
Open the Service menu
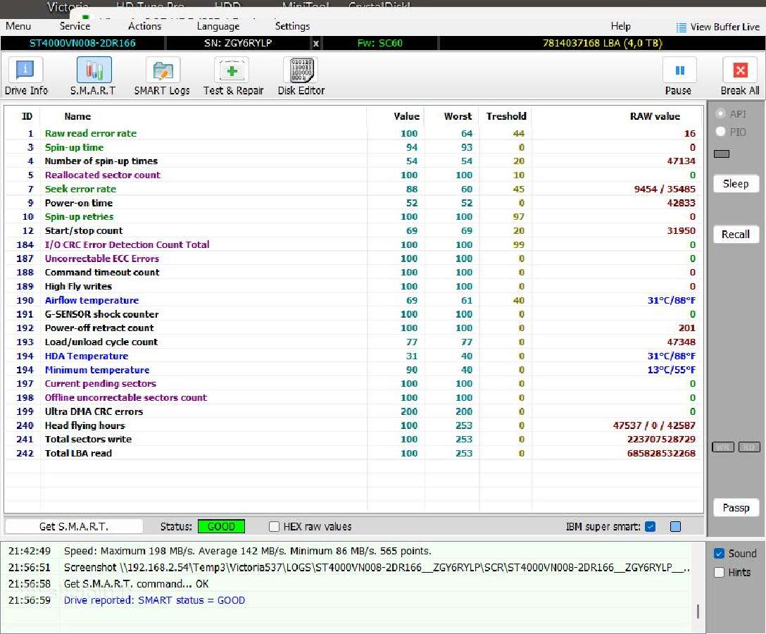(x=75, y=26)
